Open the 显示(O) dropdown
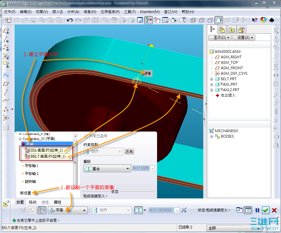 pyautogui.click(x=220, y=38)
